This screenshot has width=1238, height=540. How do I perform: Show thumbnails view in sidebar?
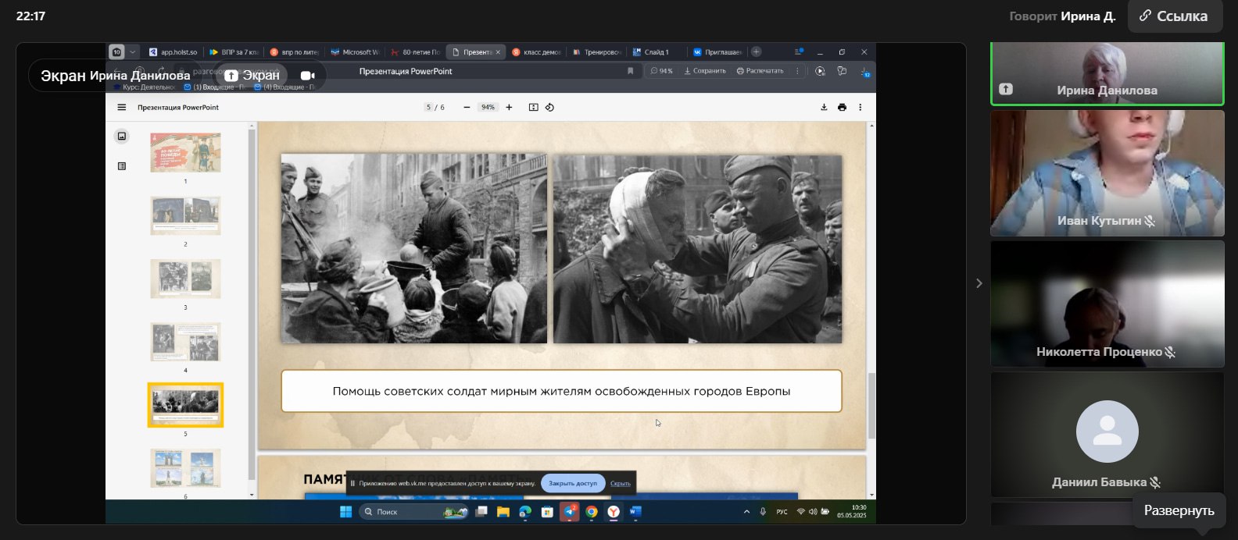click(x=122, y=137)
